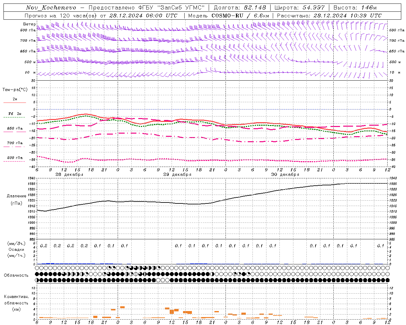Click the '700 гПа' temperature legend entry
Viewport: 406px width, 325px height.
click(15, 143)
